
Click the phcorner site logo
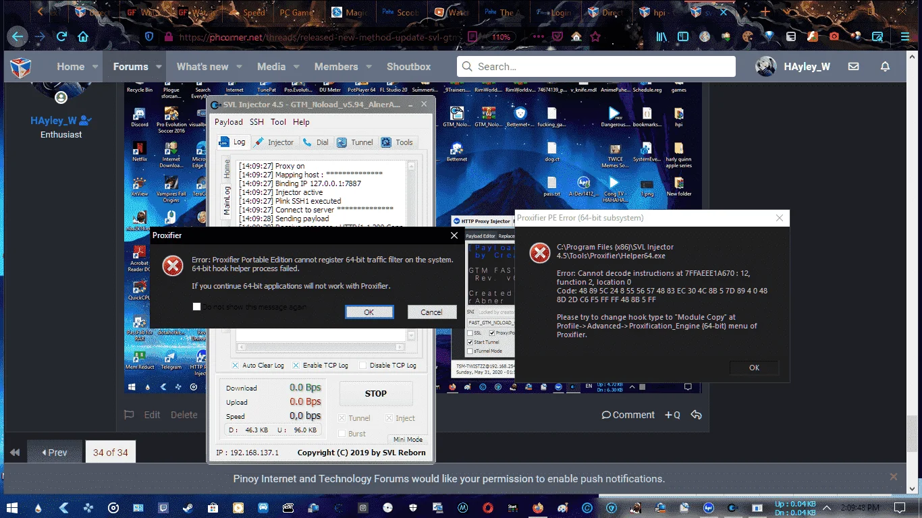(22, 67)
